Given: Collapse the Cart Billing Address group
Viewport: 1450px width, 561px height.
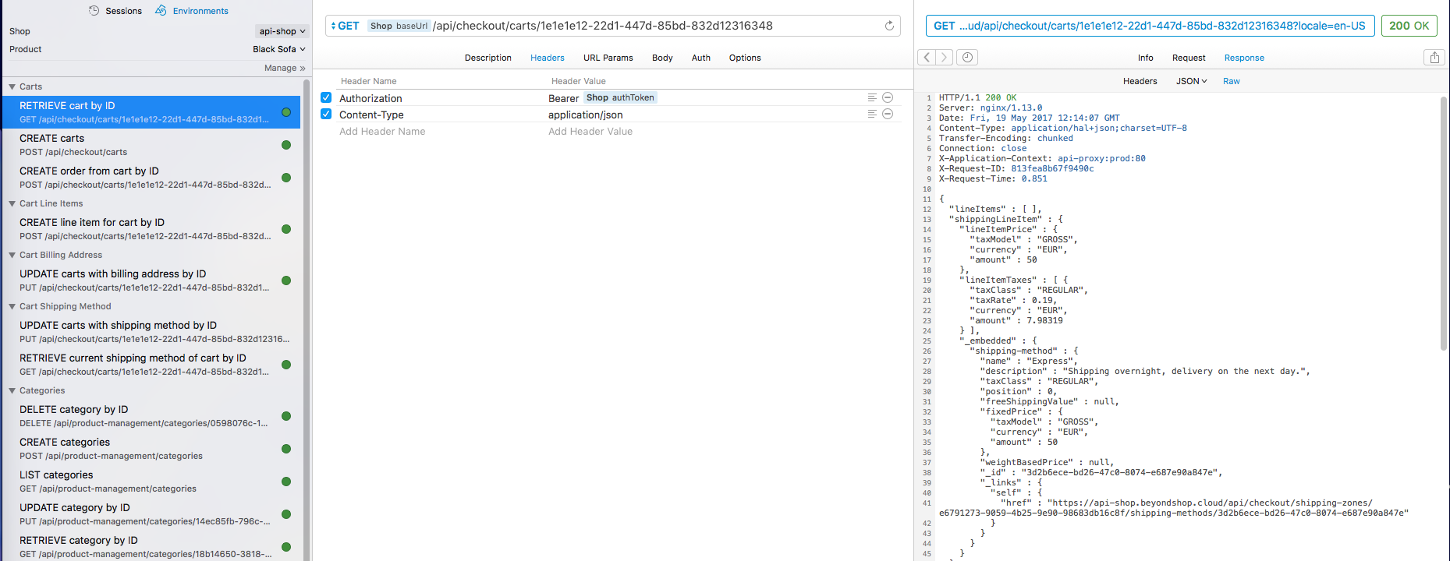Looking at the screenshot, I should [x=12, y=255].
